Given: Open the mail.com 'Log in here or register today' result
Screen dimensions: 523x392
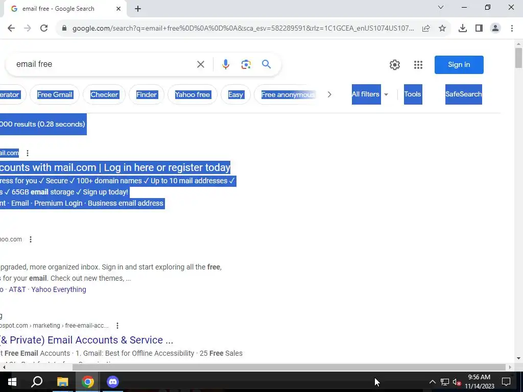Looking at the screenshot, I should pyautogui.click(x=115, y=167).
